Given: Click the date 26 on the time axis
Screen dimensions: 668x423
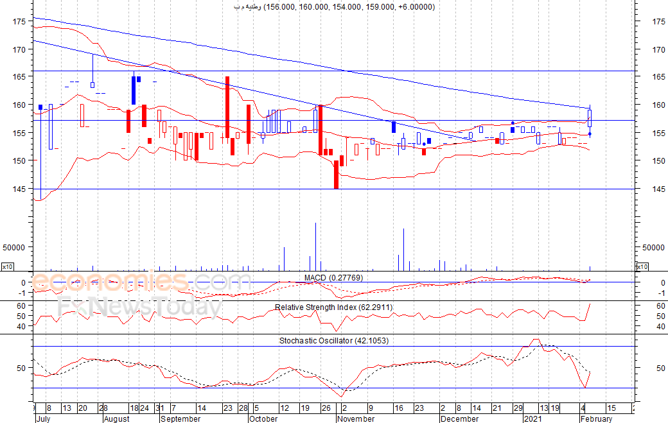Looking at the screenshot, I should click(x=326, y=408).
